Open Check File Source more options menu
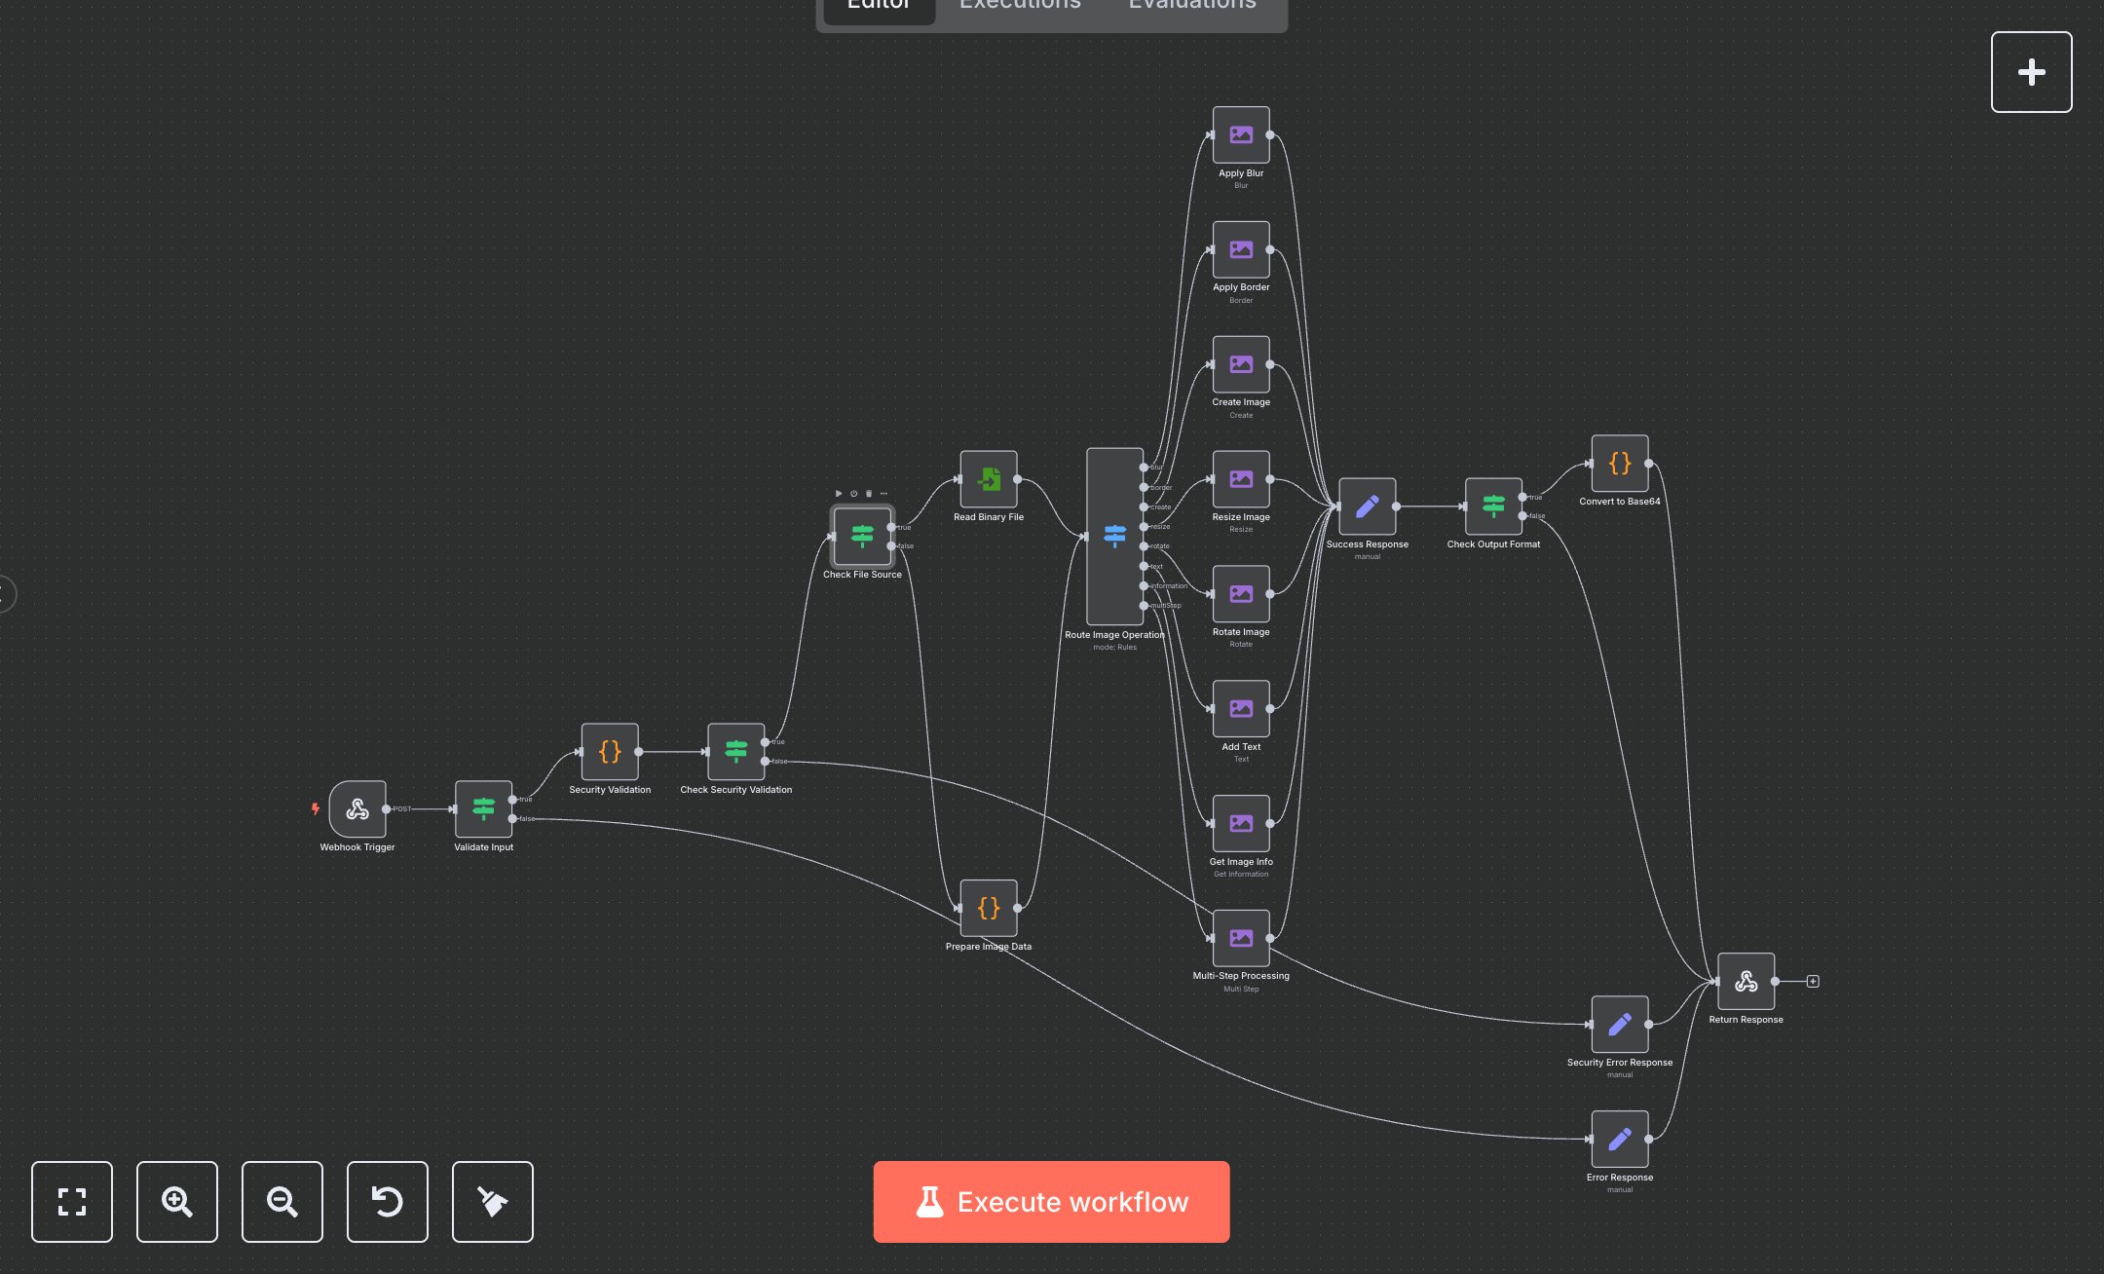The height and width of the screenshot is (1274, 2104). pos(883,493)
